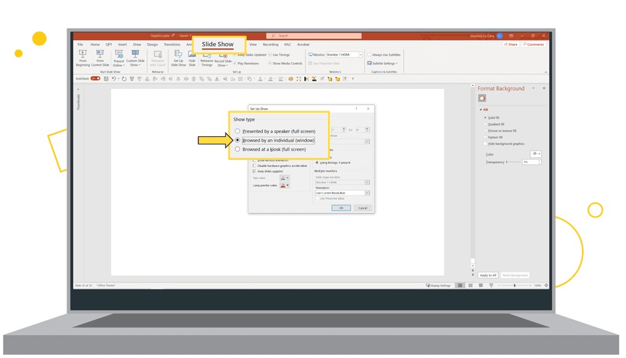This screenshot has height=358, width=626.
Task: Click the Rehearse Timings icon
Action: click(207, 59)
